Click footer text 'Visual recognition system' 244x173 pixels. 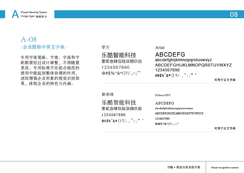[x=225, y=167]
